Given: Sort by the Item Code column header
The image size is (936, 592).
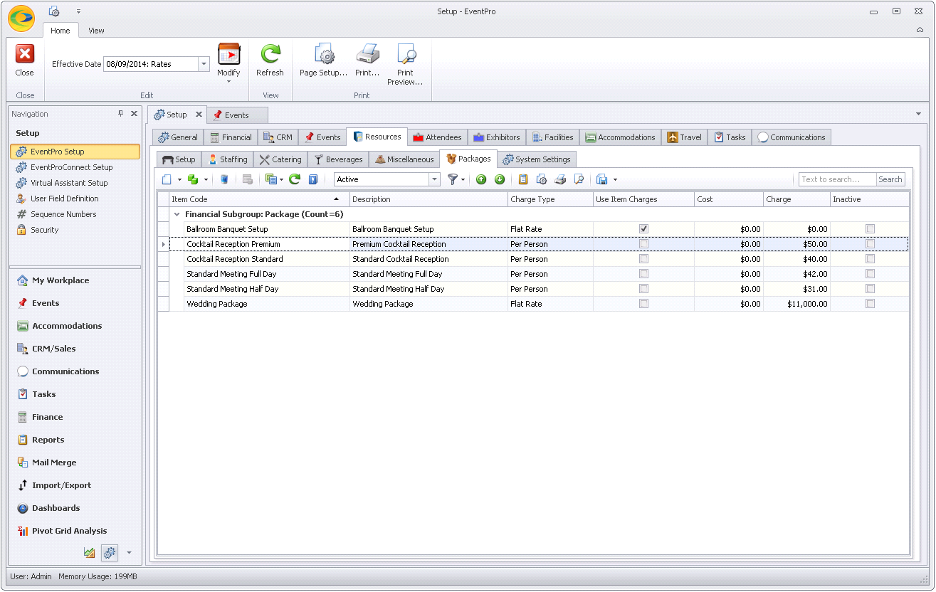Looking at the screenshot, I should pyautogui.click(x=260, y=199).
